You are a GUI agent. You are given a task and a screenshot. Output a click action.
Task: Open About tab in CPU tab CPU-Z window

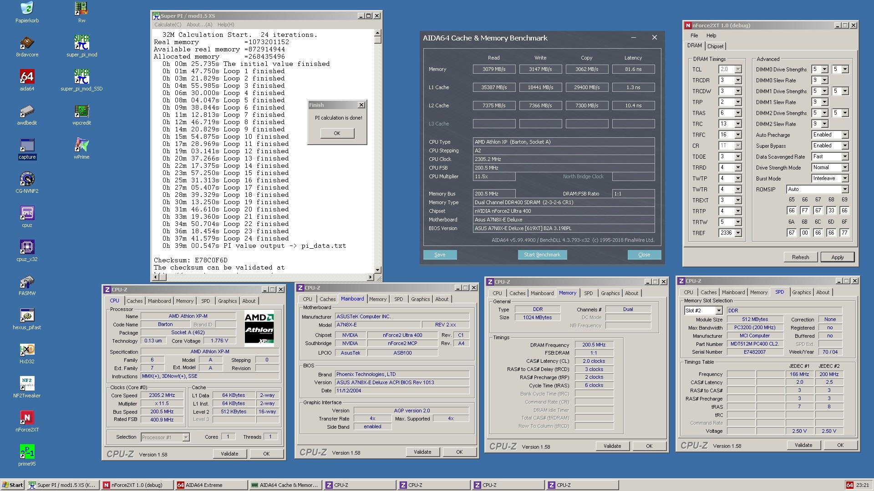click(249, 301)
